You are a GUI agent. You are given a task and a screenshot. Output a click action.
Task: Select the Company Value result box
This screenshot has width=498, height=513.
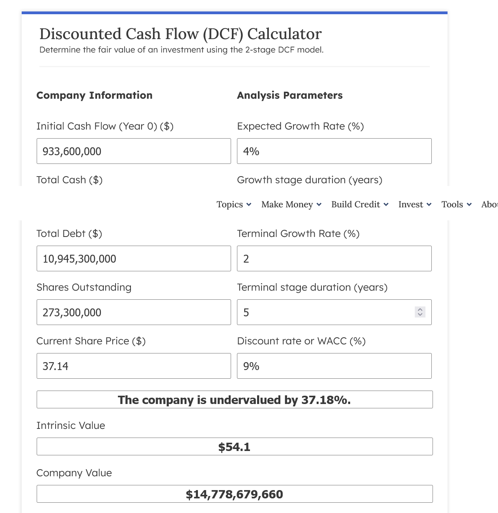pyautogui.click(x=235, y=494)
